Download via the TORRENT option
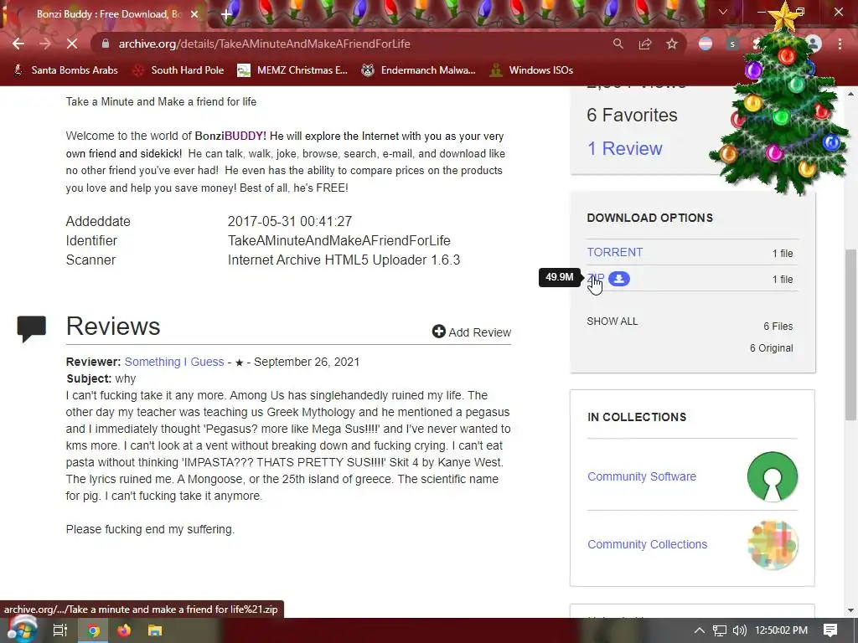 click(614, 252)
